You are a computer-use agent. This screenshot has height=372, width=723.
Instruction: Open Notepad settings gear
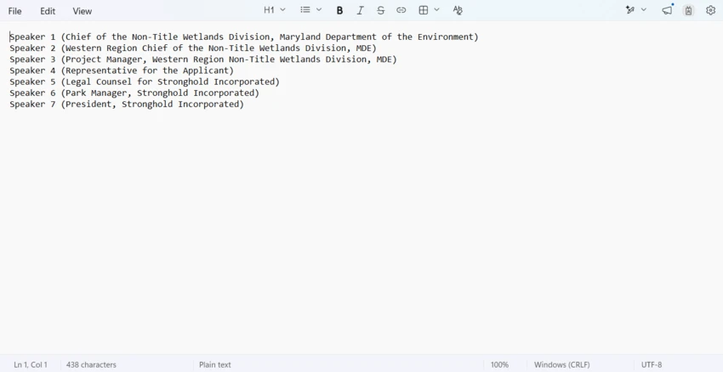[x=710, y=10]
